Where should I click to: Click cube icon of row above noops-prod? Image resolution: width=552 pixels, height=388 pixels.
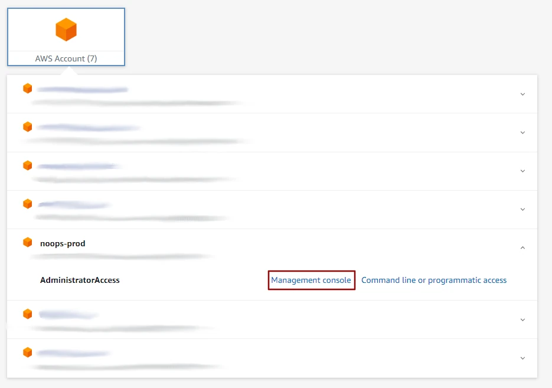pos(28,204)
